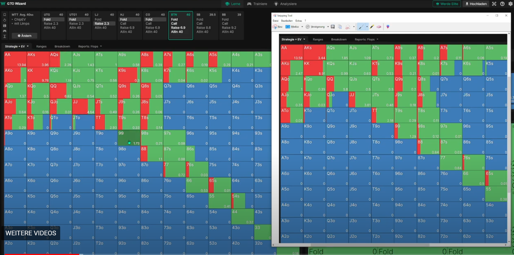
Task: Click the GTO Wizard logo icon
Action: tap(3, 4)
